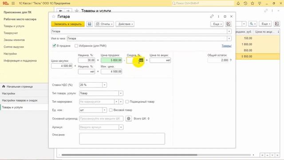Viewport: 284px width, 160px height.
Task: Open Артикул dropdown arrow
Action: [121, 127]
